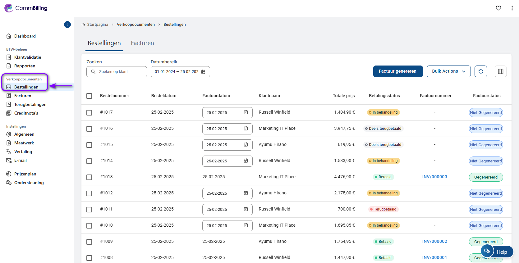Select the checkbox for order #1017
Viewport: 519px width, 263px height.
89,112
